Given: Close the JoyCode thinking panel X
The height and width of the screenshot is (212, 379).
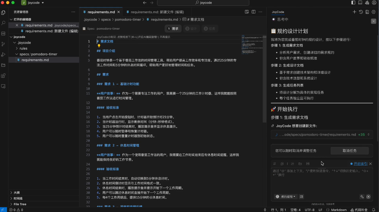Looking at the screenshot, I should (x=374, y=21).
